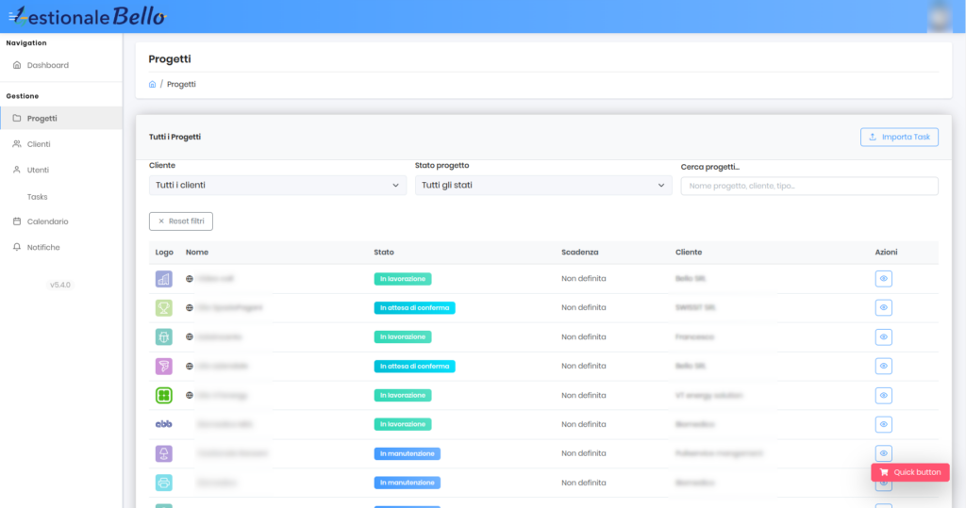Expand the Cliente filter dropdown
The width and height of the screenshot is (966, 508).
[278, 186]
